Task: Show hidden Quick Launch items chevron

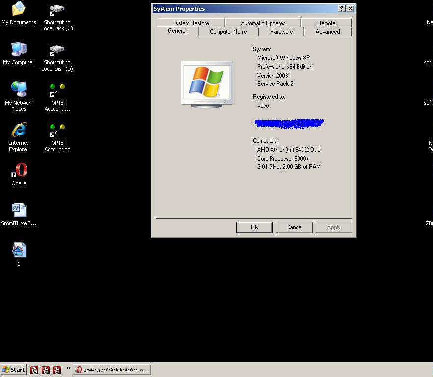Action: click(x=69, y=368)
